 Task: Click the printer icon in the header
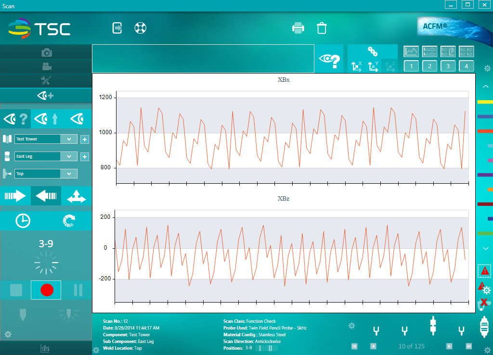pos(298,28)
